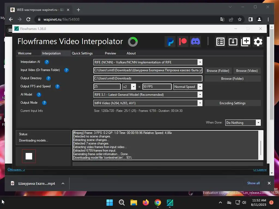The image size is (279, 209).
Task: Click the spinning busy indicator circle
Action: tap(133, 42)
